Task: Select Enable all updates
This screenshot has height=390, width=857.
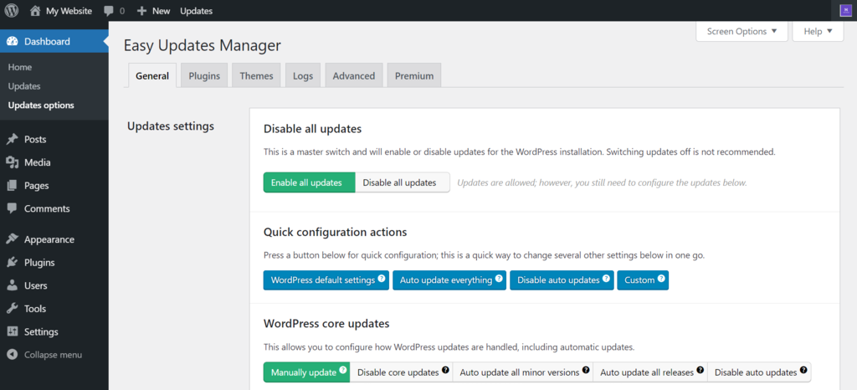Action: [310, 182]
